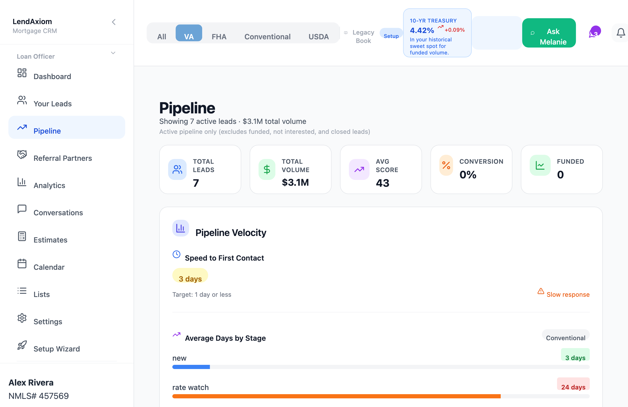Open notifications bell icon
This screenshot has width=628, height=407.
[620, 33]
